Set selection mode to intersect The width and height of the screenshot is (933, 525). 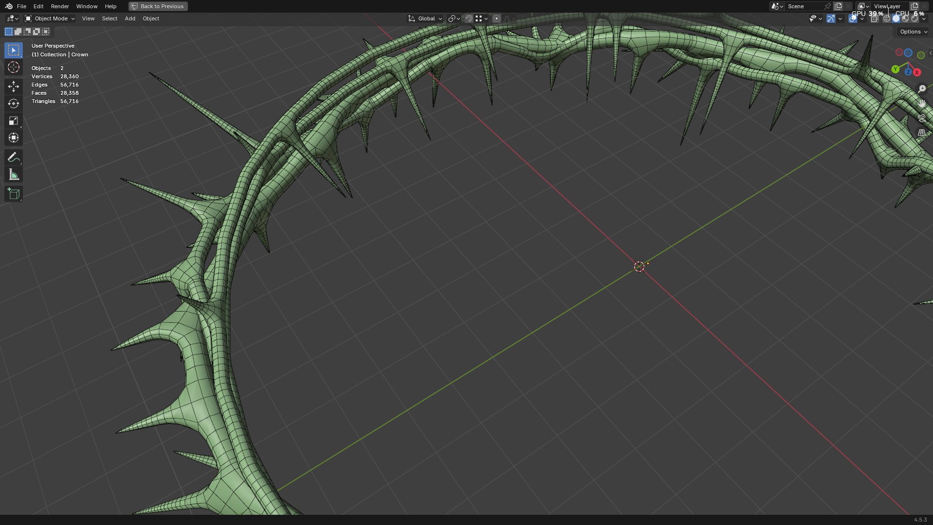click(46, 32)
